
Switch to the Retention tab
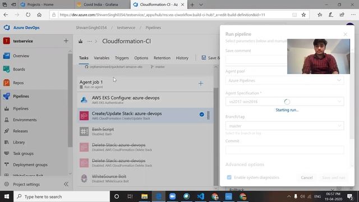[x=162, y=58]
